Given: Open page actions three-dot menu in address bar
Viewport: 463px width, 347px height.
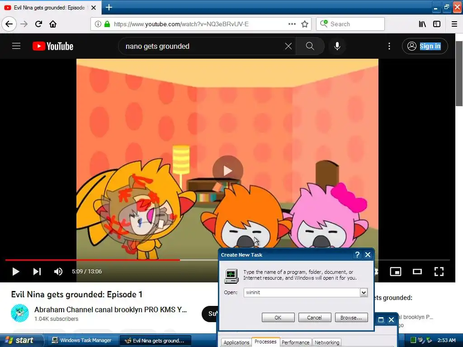Looking at the screenshot, I should [x=292, y=24].
